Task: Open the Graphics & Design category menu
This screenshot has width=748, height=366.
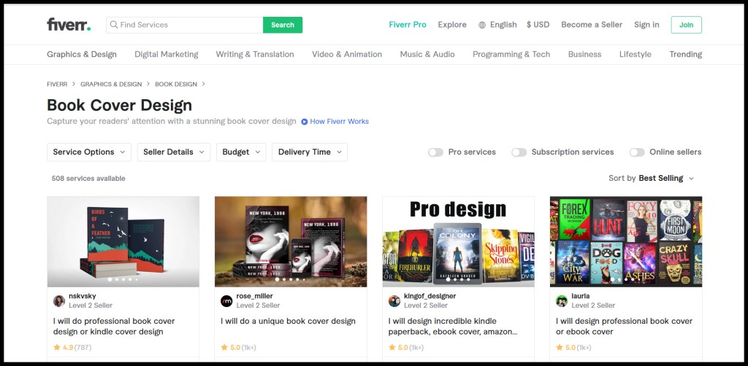Action: (x=82, y=55)
